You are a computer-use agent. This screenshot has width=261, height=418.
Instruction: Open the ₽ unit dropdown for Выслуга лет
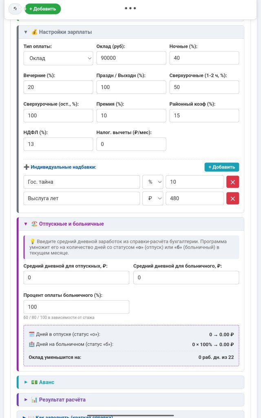153,199
